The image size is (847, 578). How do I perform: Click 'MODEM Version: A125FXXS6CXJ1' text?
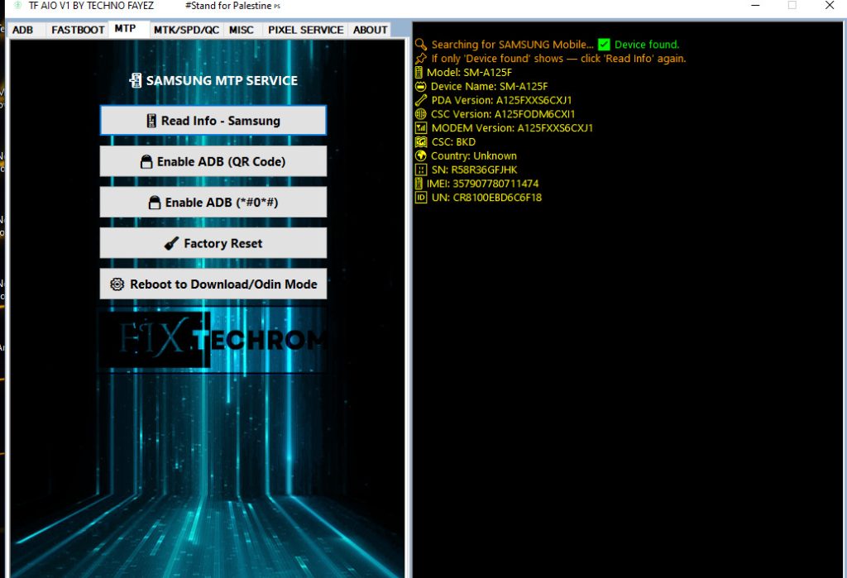(512, 128)
